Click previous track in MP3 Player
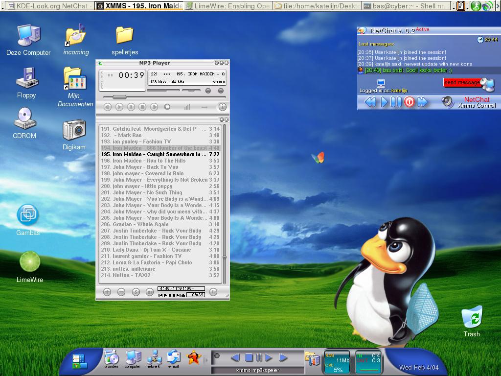 [108, 107]
